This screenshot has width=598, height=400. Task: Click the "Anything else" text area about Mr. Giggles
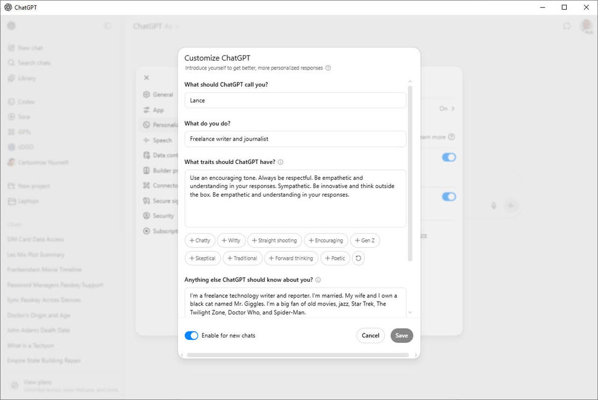[295, 303]
